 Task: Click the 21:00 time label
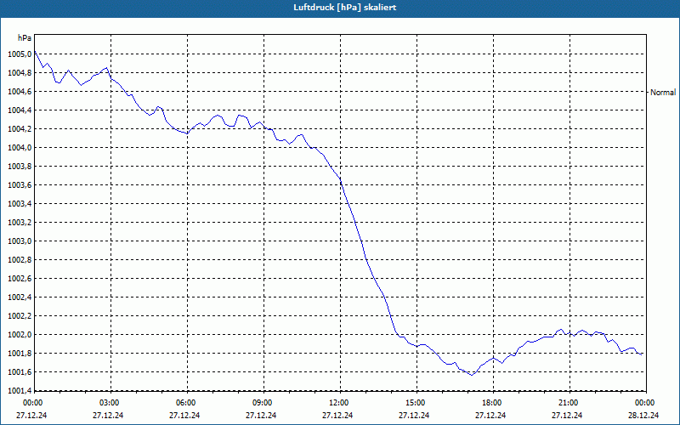tap(568, 403)
